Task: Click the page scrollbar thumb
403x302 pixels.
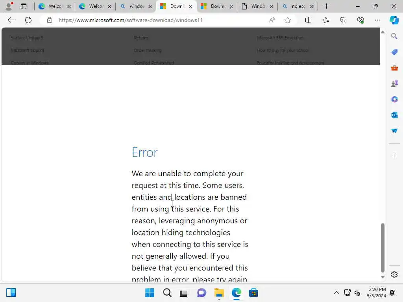Action: [x=383, y=248]
